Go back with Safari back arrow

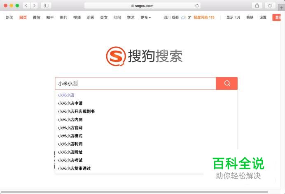coord(26,6)
